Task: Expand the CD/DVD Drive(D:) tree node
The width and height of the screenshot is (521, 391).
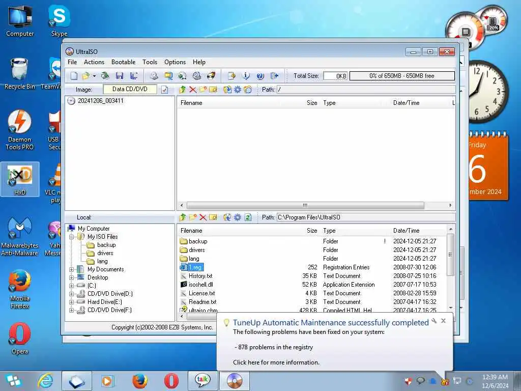Action: pos(71,294)
